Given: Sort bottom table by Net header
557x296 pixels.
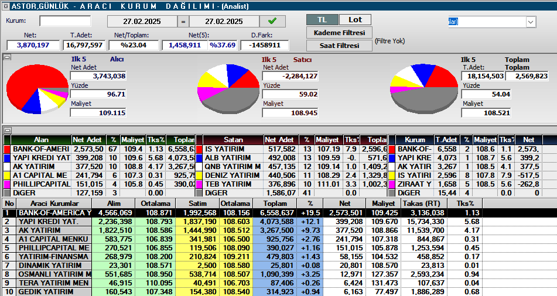Looking at the screenshot, I should pyautogui.click(x=344, y=204).
